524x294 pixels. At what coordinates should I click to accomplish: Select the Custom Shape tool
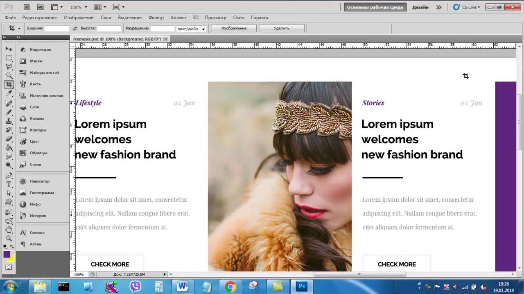tap(9, 202)
